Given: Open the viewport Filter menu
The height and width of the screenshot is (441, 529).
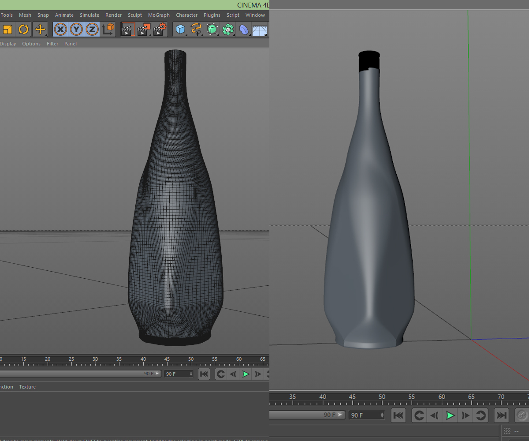Looking at the screenshot, I should pos(52,44).
